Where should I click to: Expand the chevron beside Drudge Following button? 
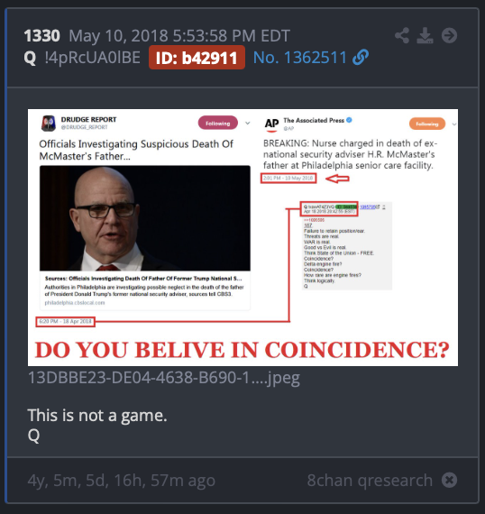[x=248, y=124]
